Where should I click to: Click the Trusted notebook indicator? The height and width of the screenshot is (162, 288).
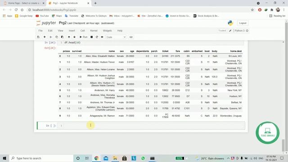click(x=222, y=31)
